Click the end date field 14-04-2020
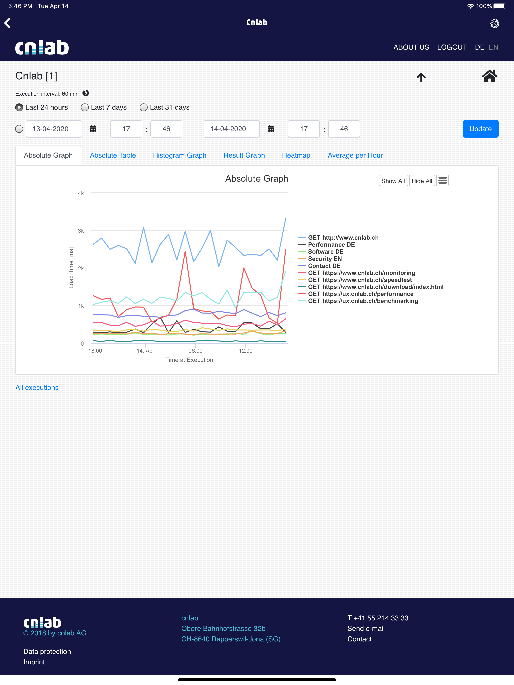 [x=232, y=129]
